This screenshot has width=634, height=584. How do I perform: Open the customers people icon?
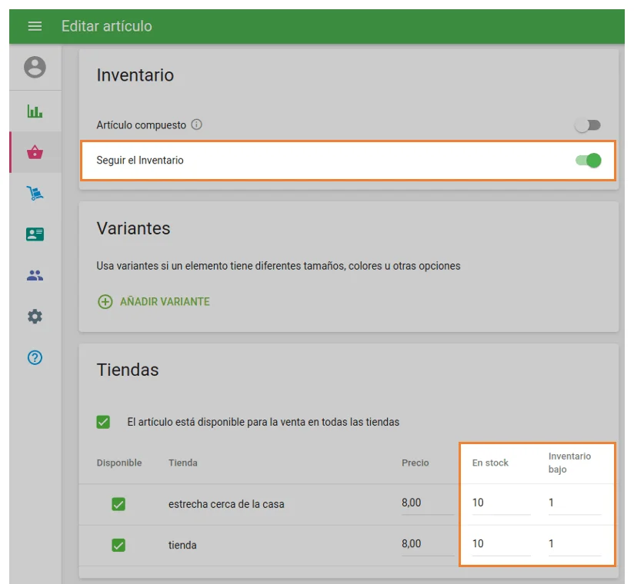coord(35,275)
